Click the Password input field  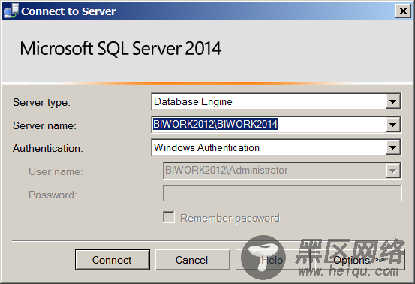click(282, 193)
